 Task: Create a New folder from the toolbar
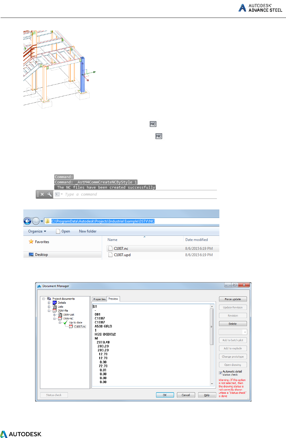coord(88,231)
